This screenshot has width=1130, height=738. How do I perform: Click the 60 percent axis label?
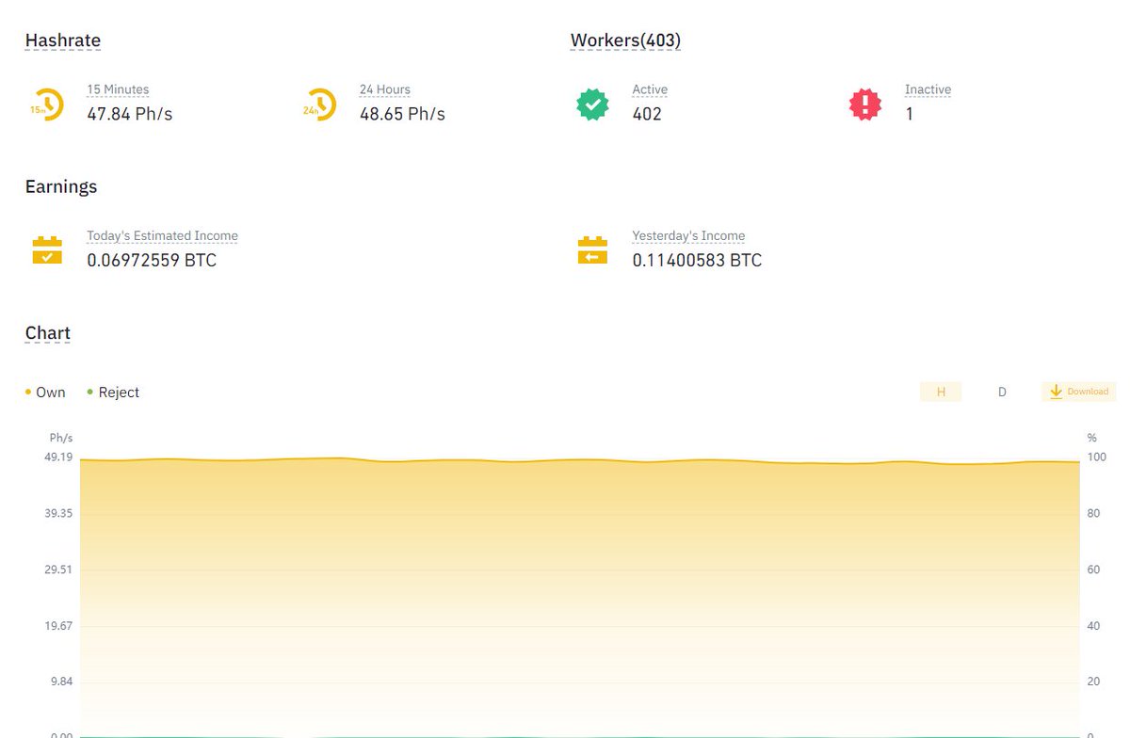[1093, 570]
